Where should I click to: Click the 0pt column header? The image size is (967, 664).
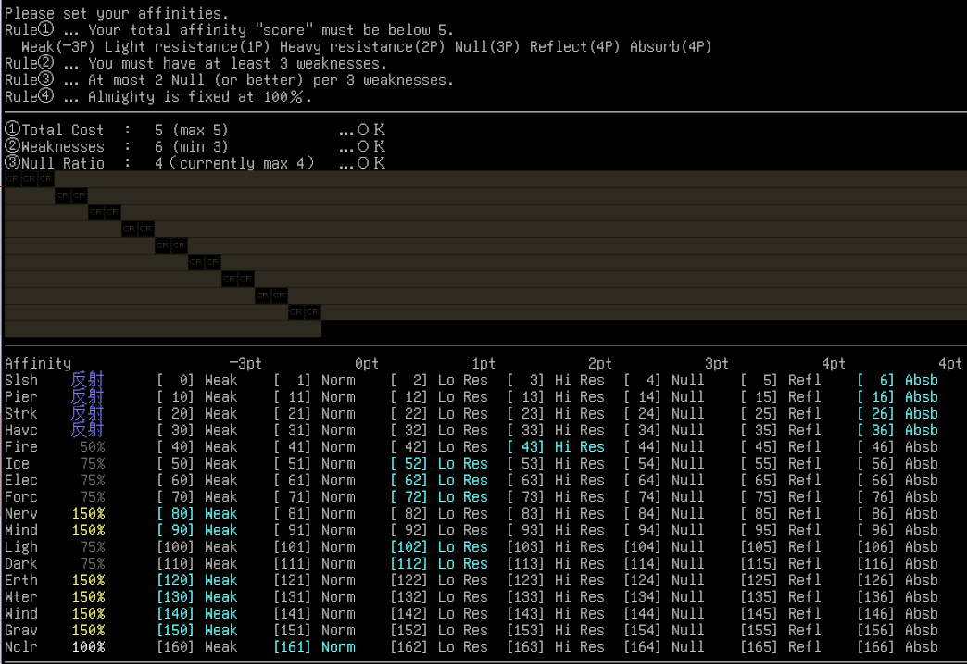(x=366, y=364)
